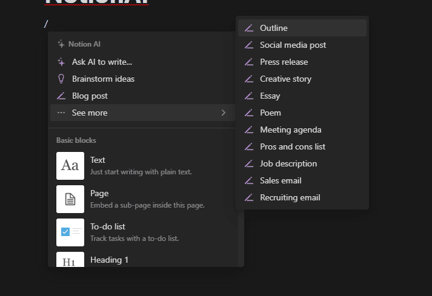The height and width of the screenshot is (296, 432).
Task: Choose the Essay option
Action: coord(302,96)
